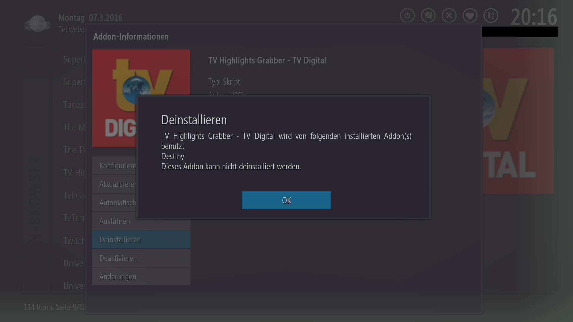This screenshot has height=322, width=573.
Task: Choose Aktualisieren in the addon menu
Action: tap(114, 184)
